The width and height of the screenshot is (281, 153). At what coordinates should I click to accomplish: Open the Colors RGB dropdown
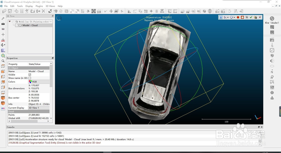click(39, 82)
